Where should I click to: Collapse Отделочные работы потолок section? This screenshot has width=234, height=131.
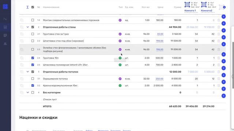28,72
